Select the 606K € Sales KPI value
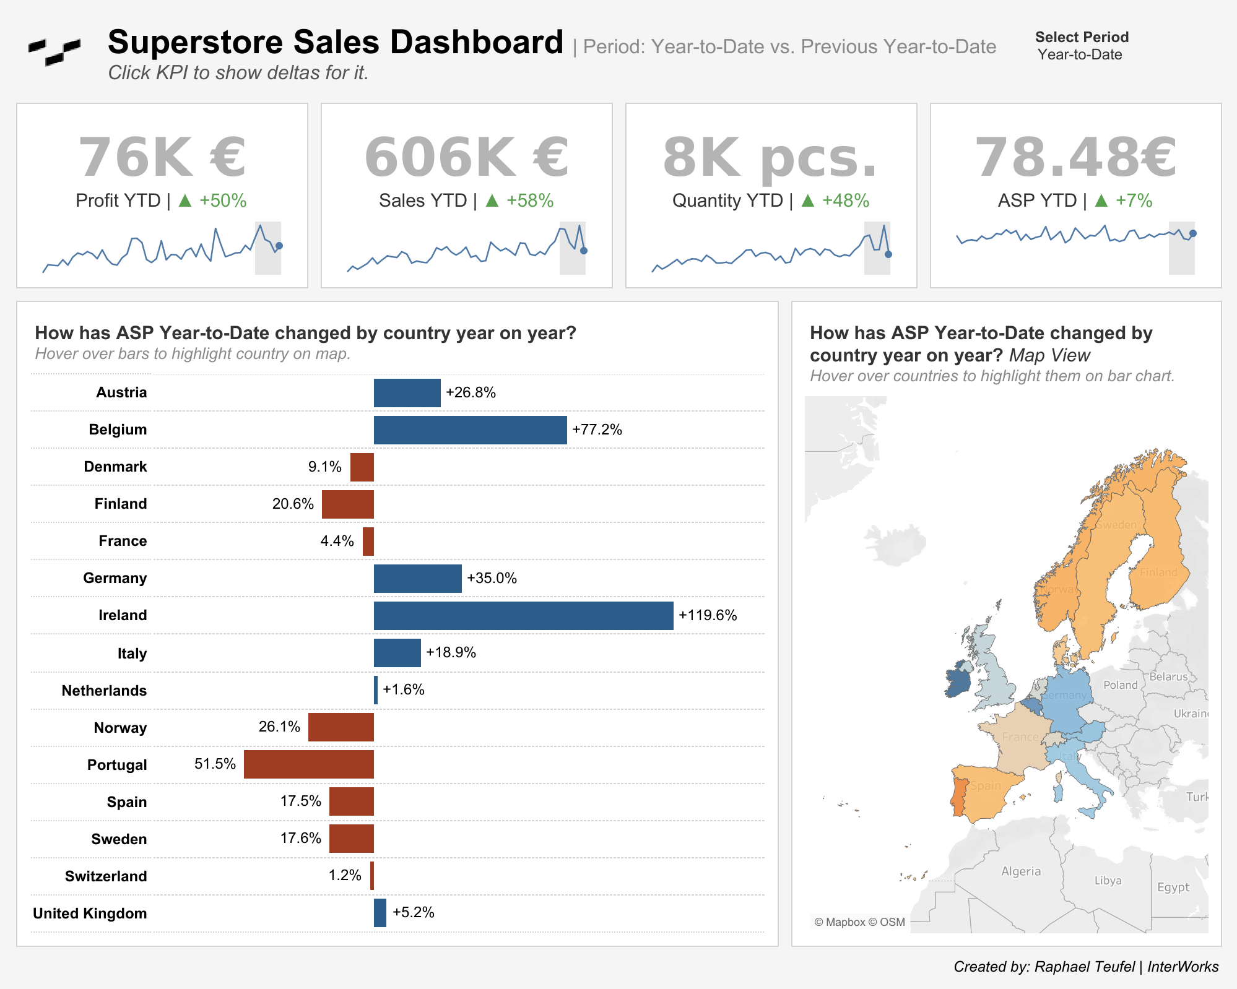Viewport: 1237px width, 989px height. [466, 157]
